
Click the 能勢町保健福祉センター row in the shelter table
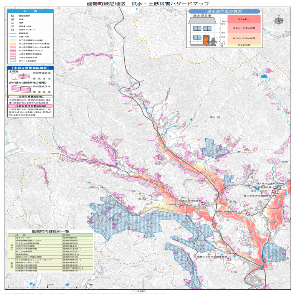click(55, 240)
